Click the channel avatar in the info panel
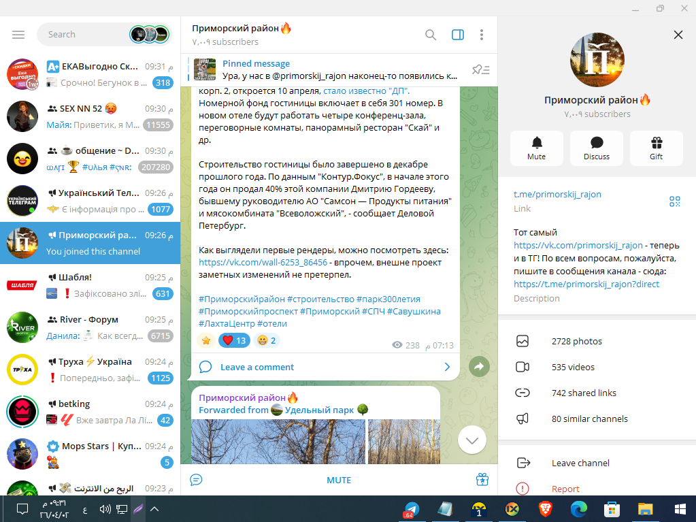 click(x=597, y=59)
